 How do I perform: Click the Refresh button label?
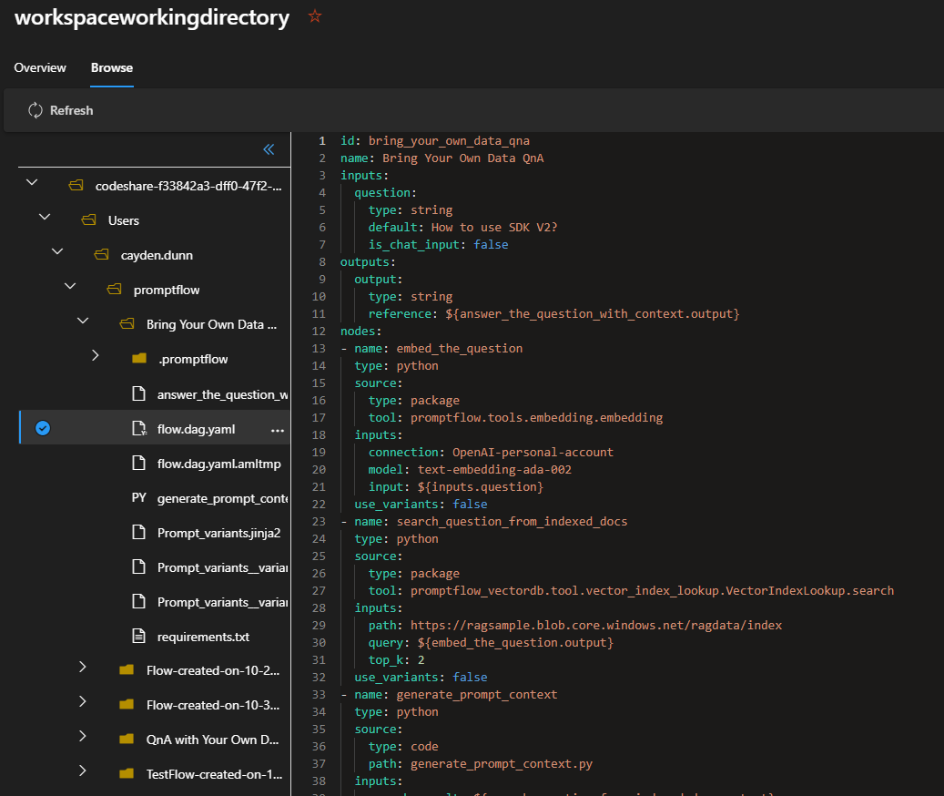tap(72, 110)
